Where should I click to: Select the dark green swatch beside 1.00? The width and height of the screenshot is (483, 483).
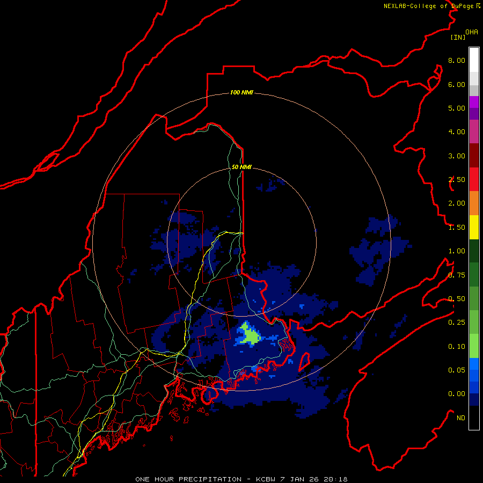tap(474, 251)
